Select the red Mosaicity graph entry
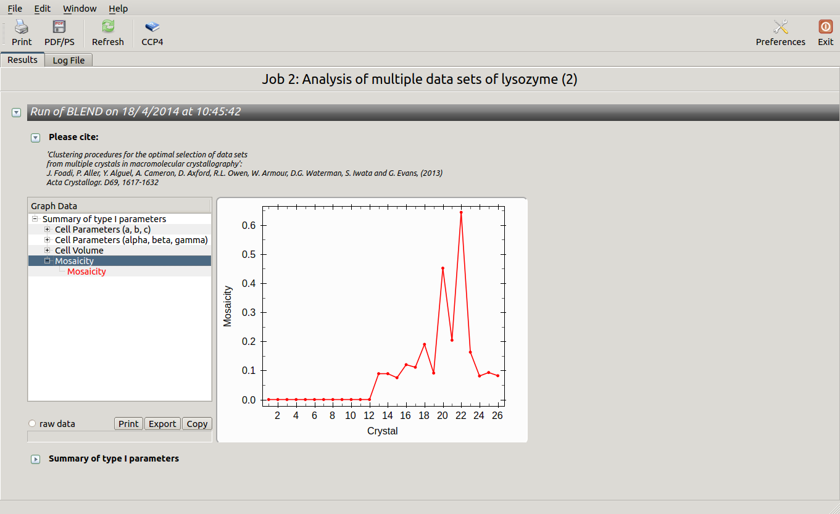The height and width of the screenshot is (514, 840). coord(86,272)
